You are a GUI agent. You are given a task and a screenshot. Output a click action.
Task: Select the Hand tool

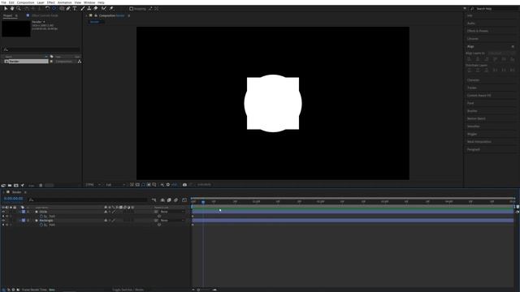[12, 9]
